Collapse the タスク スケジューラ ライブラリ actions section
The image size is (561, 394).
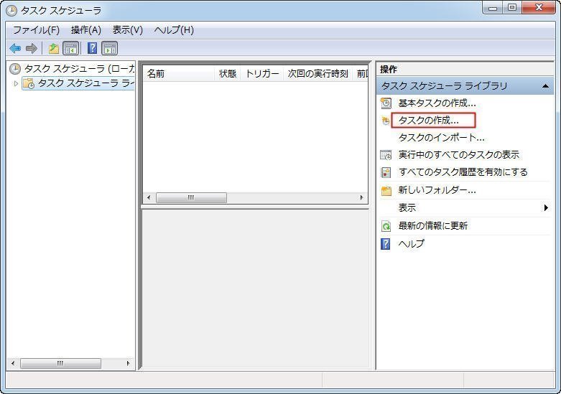pyautogui.click(x=545, y=86)
